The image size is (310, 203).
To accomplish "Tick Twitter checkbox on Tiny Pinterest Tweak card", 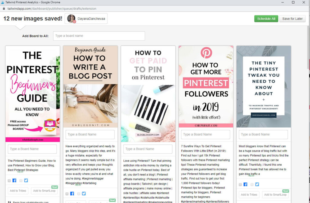I will [252, 185].
